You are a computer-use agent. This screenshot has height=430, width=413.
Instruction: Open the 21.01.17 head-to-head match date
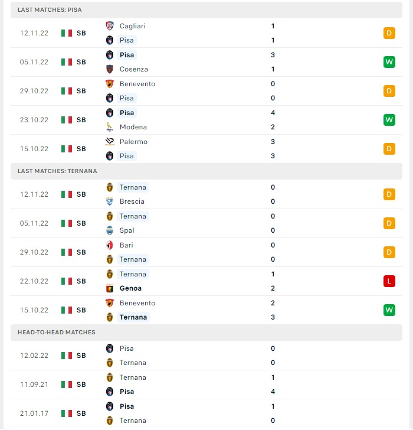pyautogui.click(x=34, y=413)
